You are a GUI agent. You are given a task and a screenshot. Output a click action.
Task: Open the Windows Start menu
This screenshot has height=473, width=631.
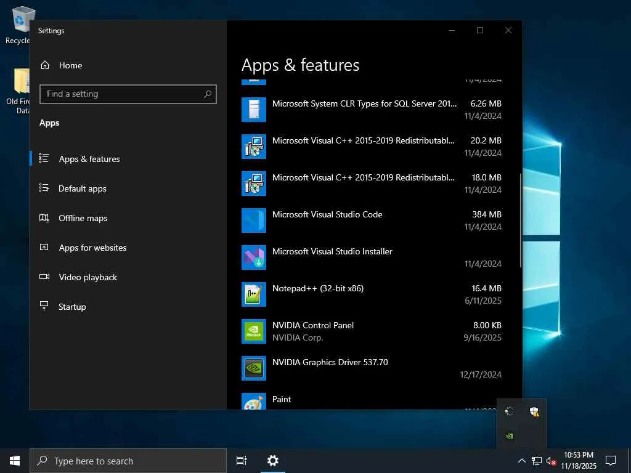click(x=15, y=461)
